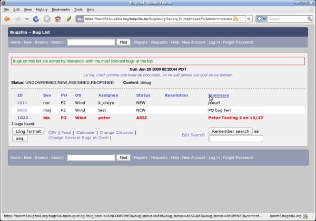The height and width of the screenshot is (221, 316).
Task: Click the Long Format button
Action: 28,131
